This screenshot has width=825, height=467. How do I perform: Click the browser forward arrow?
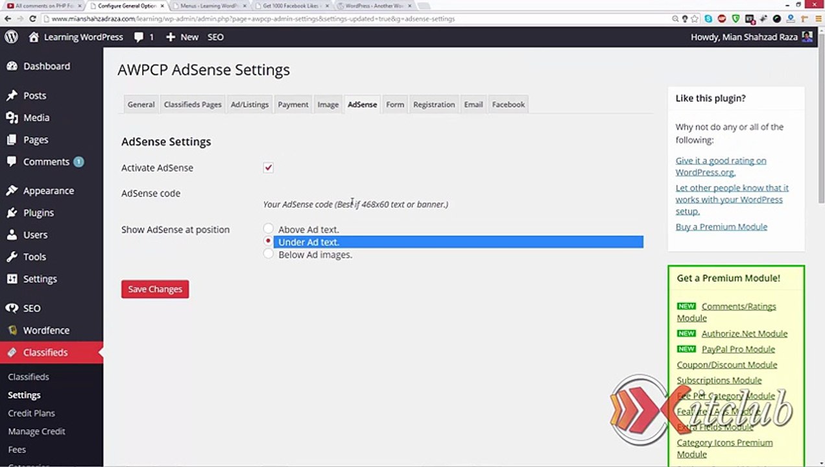click(x=20, y=19)
